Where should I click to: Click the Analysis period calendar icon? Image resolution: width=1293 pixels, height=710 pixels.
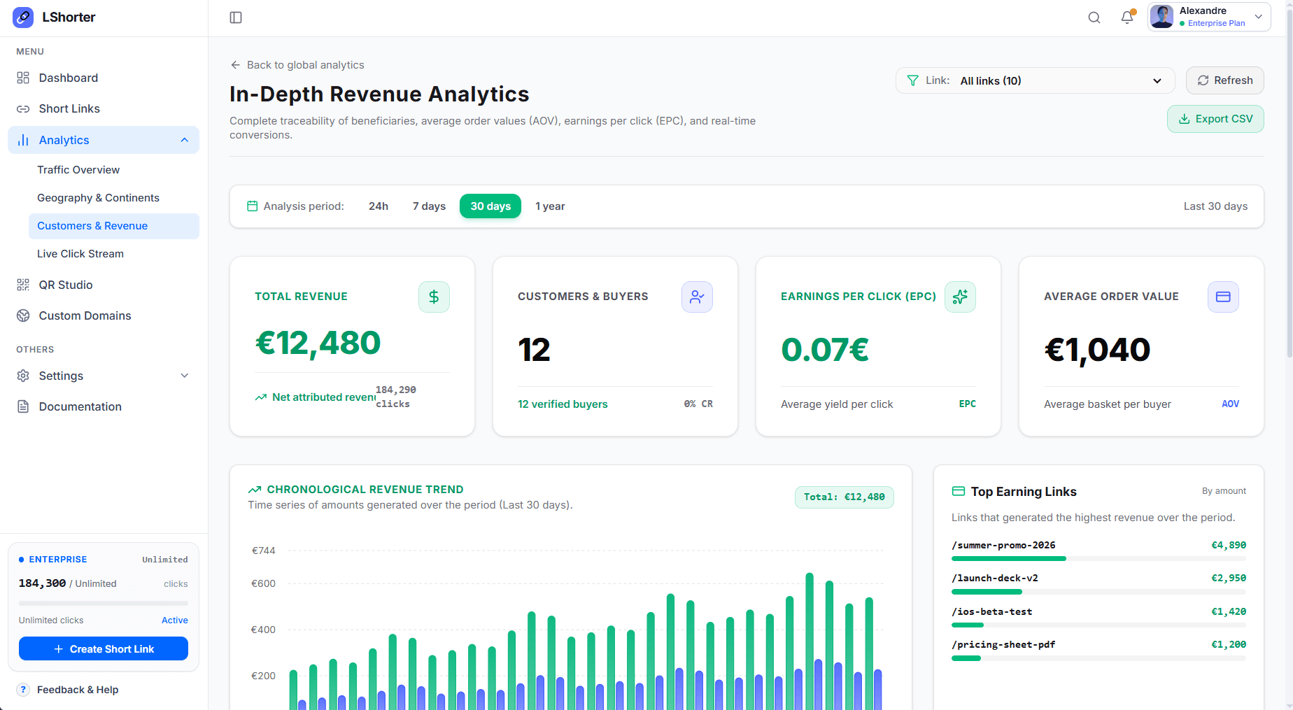tap(253, 206)
